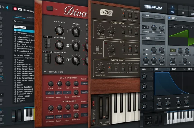Open Diva LFO 1 ModWheel modulation dropdown

[x=85, y=92]
